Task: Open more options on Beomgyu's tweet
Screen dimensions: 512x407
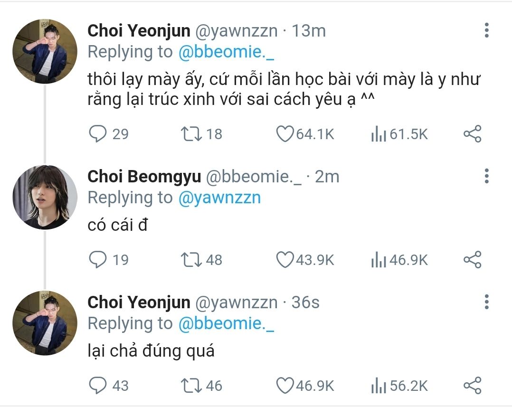Action: [x=486, y=176]
